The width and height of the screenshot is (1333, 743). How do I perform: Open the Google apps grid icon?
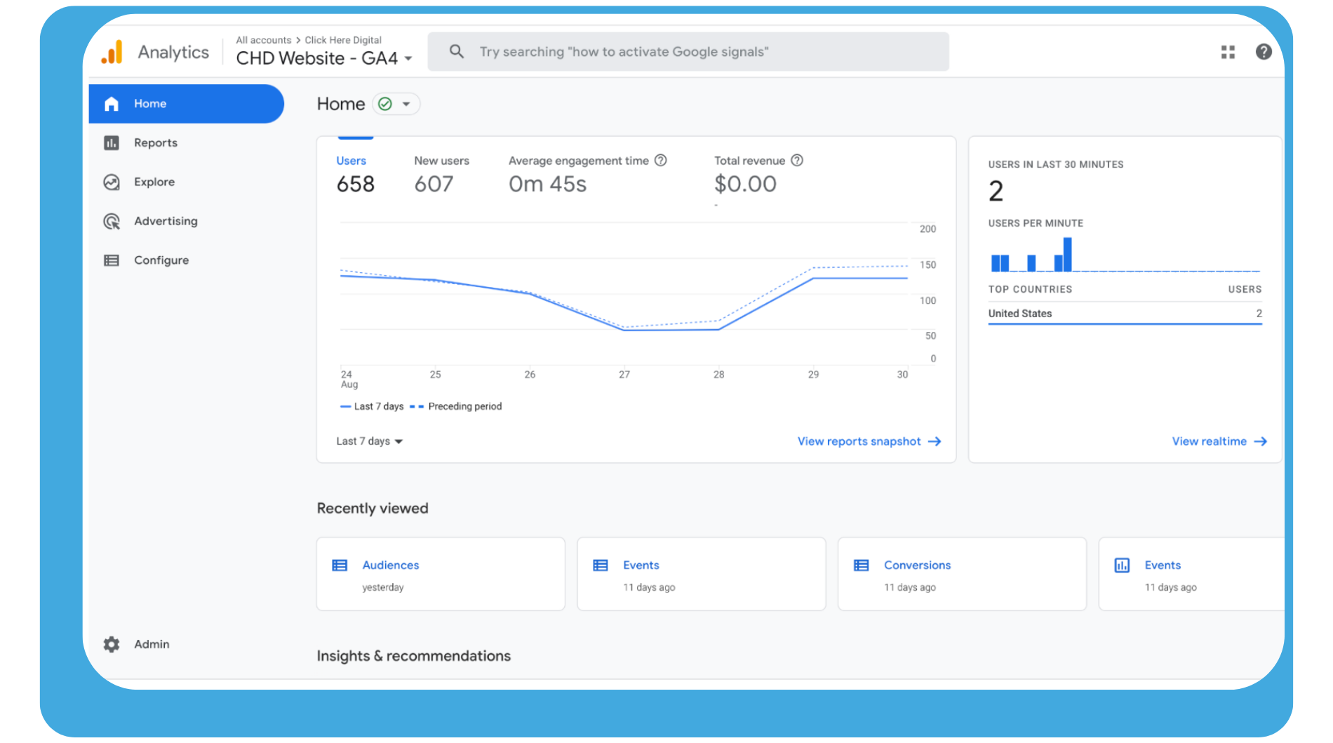coord(1228,52)
